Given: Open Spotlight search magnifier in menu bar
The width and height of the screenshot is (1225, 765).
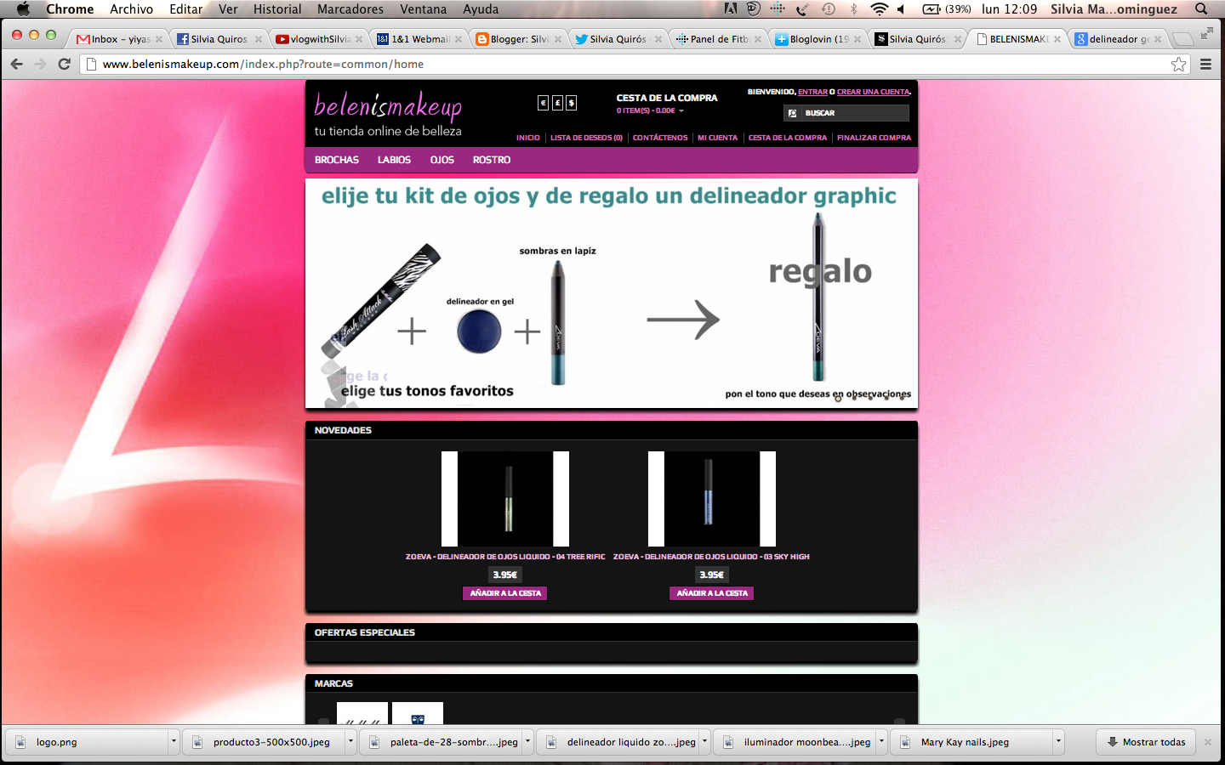Looking at the screenshot, I should (x=1201, y=8).
